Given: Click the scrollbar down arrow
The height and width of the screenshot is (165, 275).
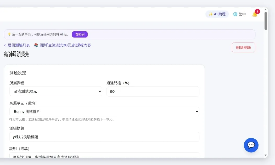Looking at the screenshot, I should (266, 155).
